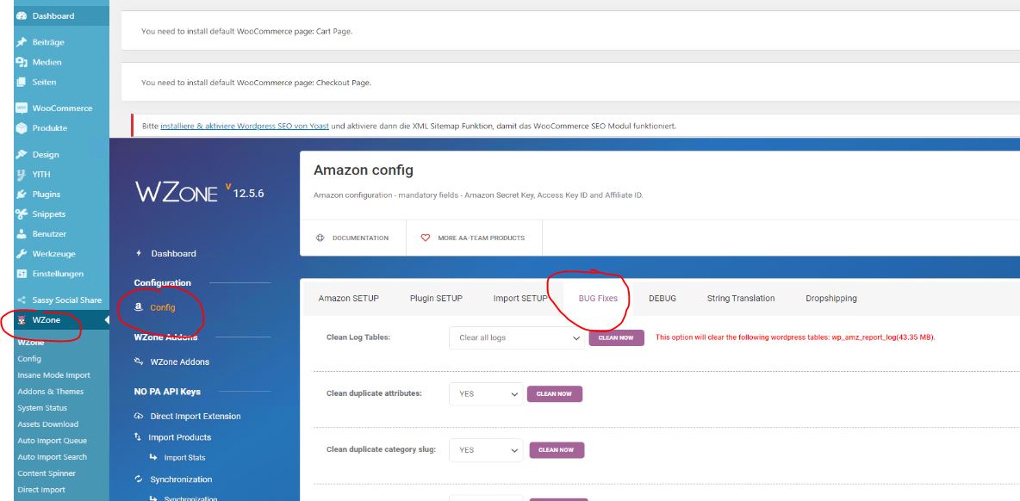Open the Documentation button
Viewport: 1020px width, 501px height.
(353, 238)
